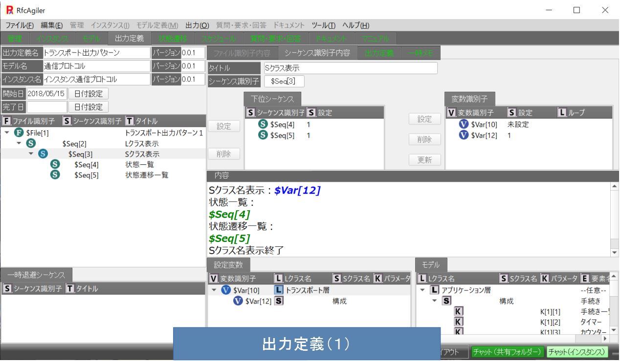The height and width of the screenshot is (361, 620).
Task: Click S icon of 構成 row in モデル panel
Action: (446, 301)
